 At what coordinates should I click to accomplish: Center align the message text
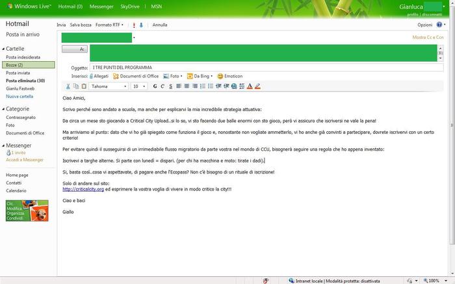tap(187, 86)
